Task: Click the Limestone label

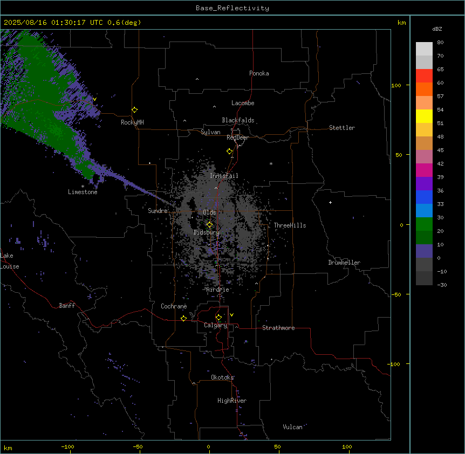Action: (83, 192)
